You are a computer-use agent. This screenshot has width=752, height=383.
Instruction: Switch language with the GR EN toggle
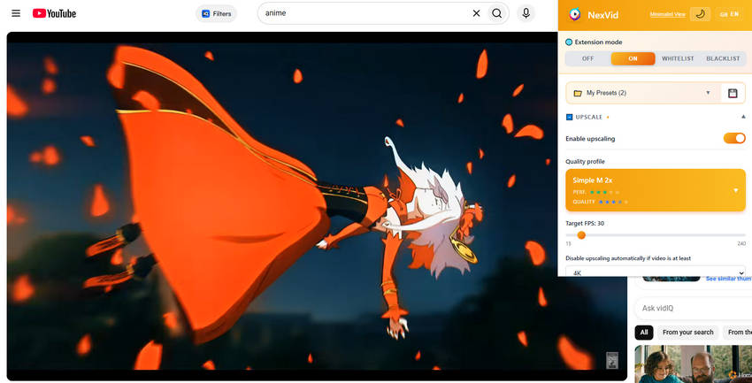(x=729, y=14)
